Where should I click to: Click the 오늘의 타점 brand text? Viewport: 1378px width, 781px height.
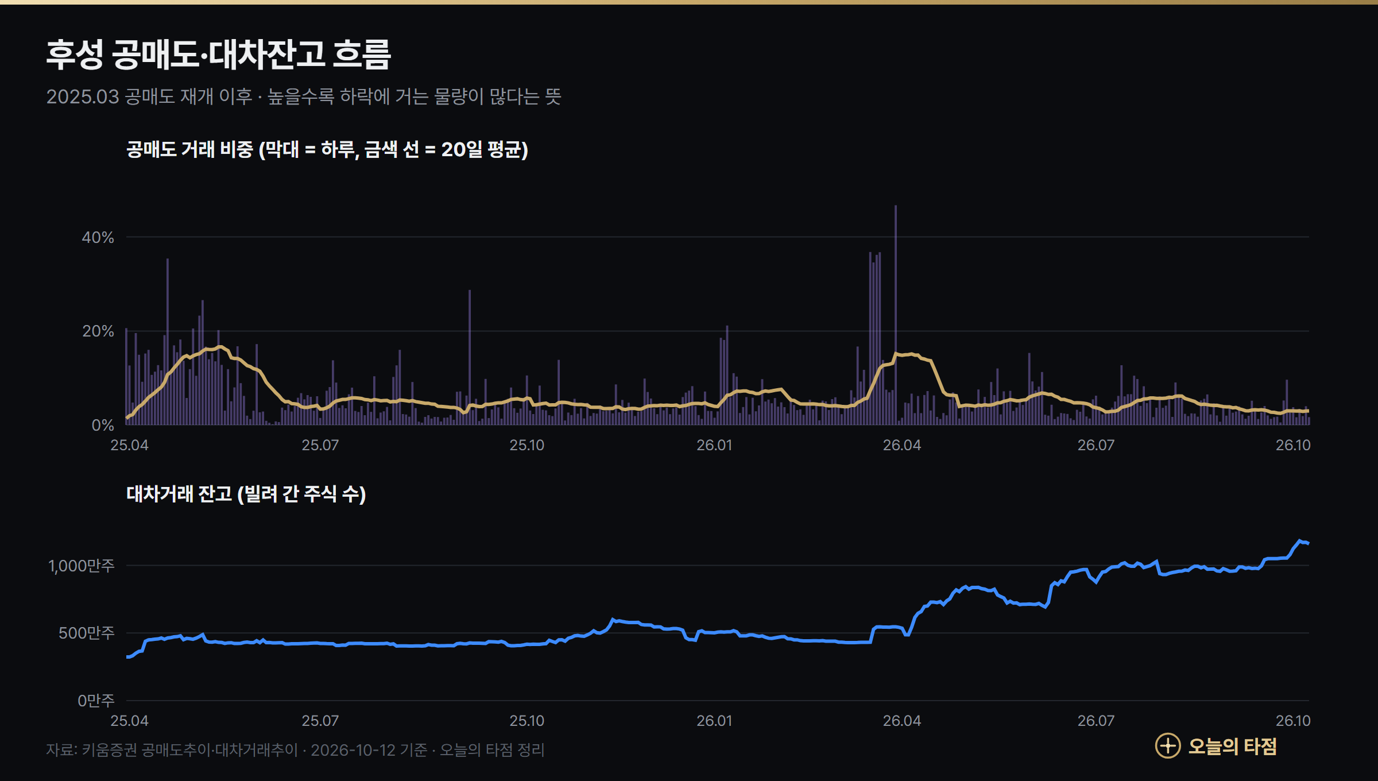tap(1232, 746)
